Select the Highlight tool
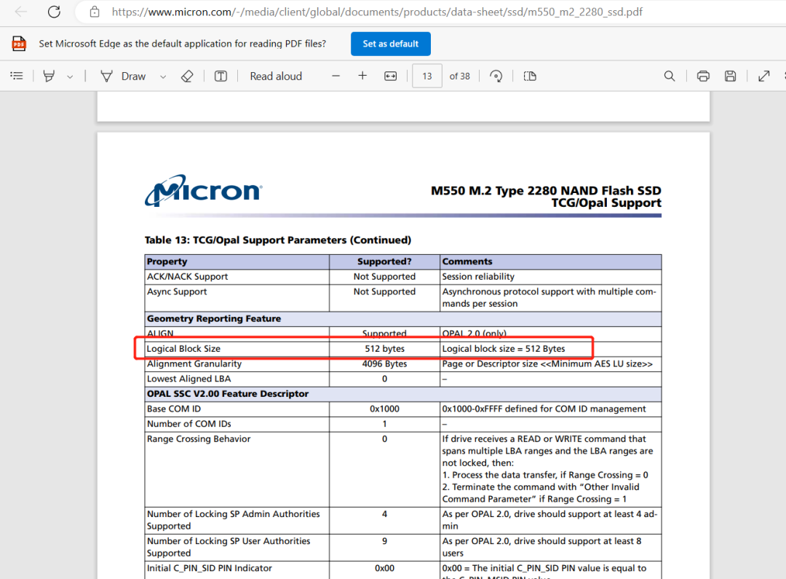 (49, 76)
